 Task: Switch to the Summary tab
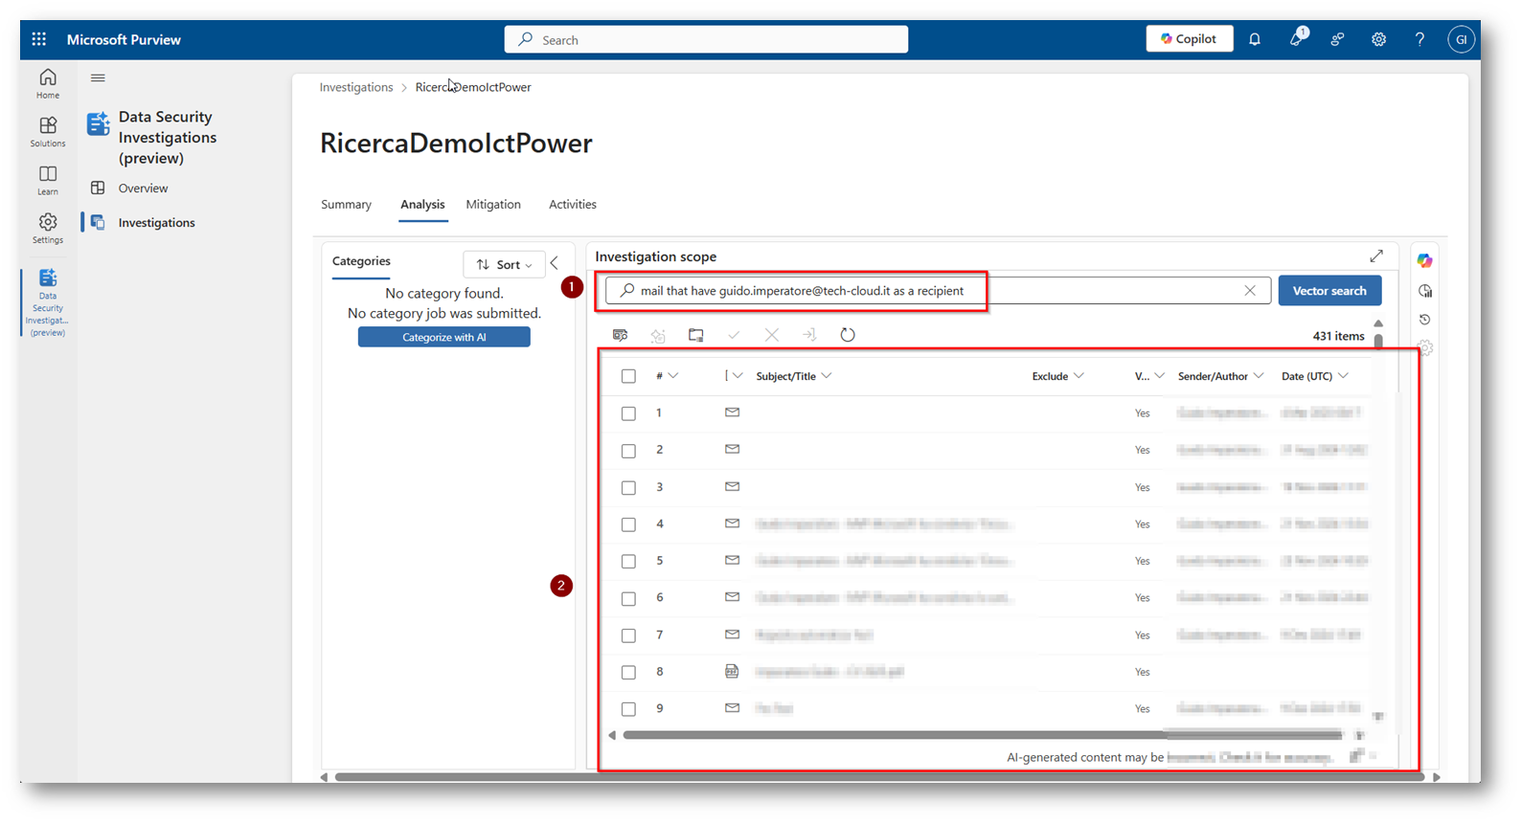pos(346,204)
